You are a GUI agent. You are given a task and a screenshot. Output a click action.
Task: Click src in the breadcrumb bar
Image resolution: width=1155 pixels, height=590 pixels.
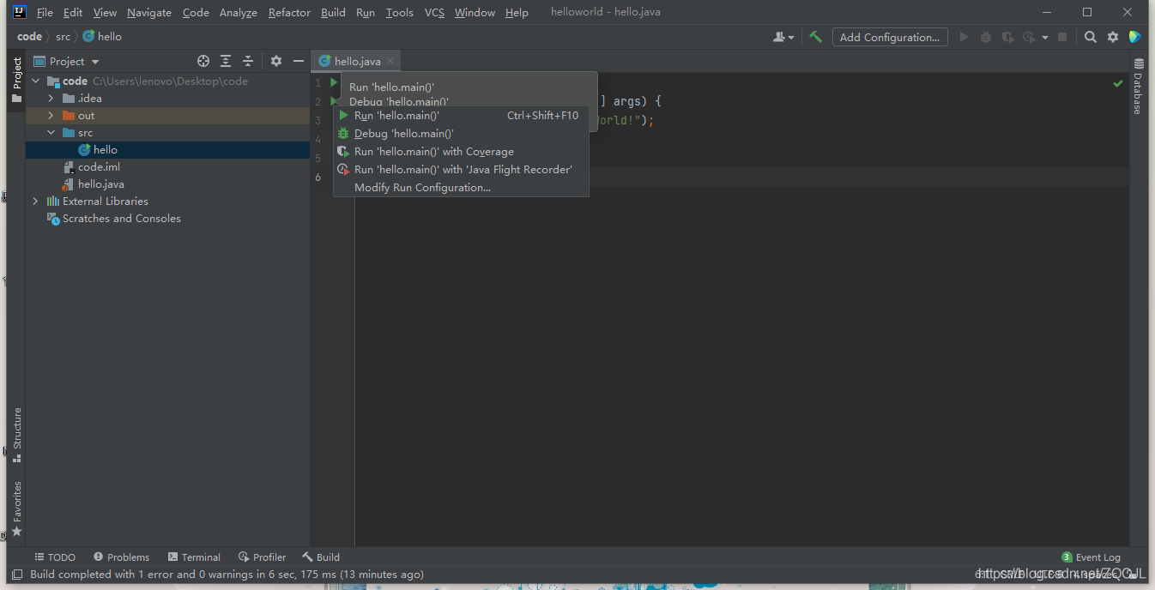[x=63, y=36]
